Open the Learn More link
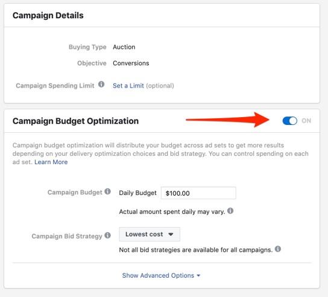Image resolution: width=328 pixels, height=297 pixels. click(51, 162)
